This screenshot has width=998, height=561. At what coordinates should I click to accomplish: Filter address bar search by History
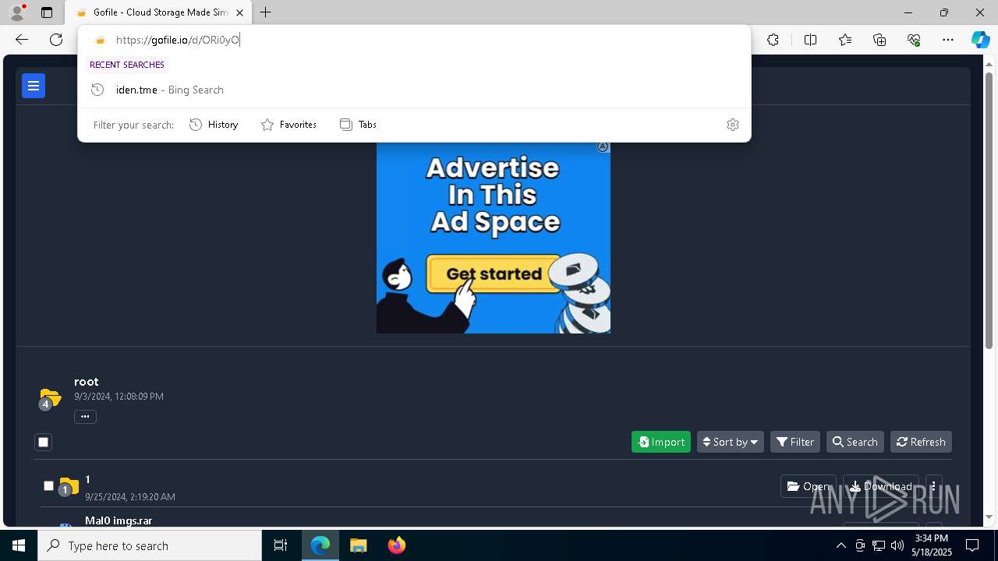point(214,125)
